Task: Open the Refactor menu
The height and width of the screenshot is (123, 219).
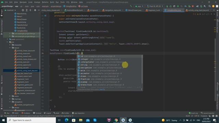Action: (45, 2)
